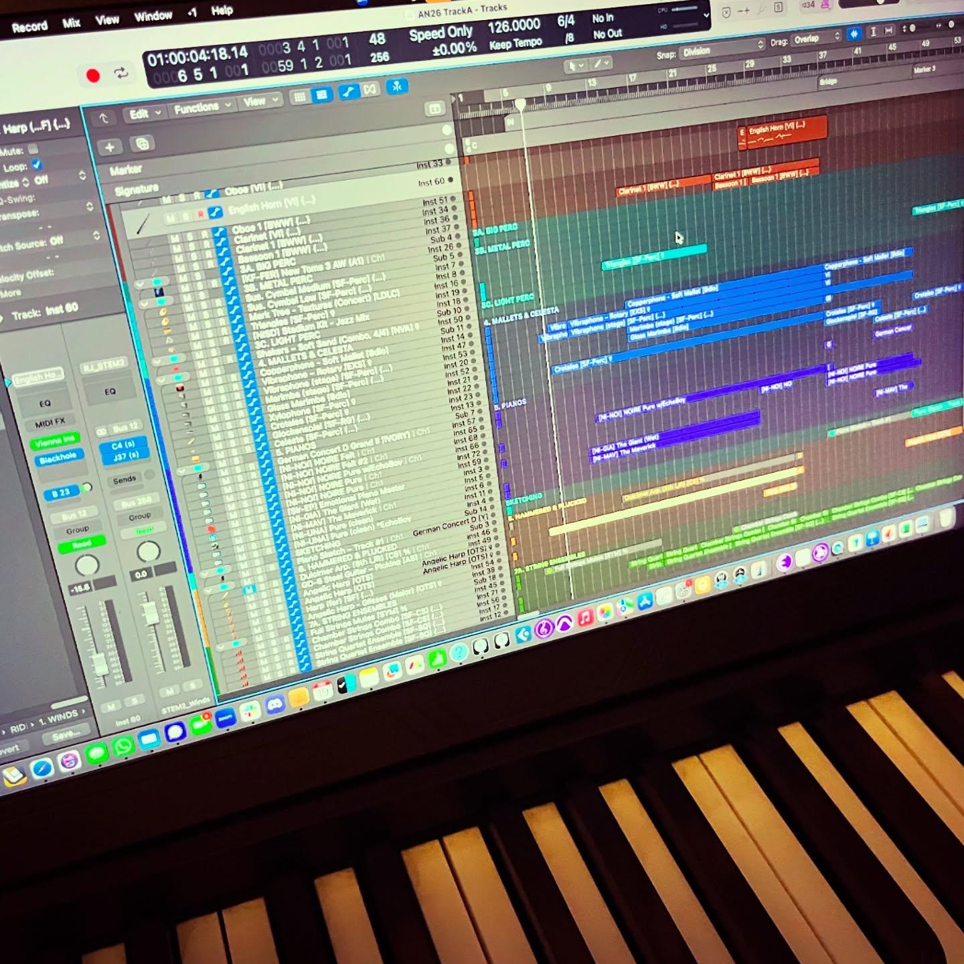This screenshot has height=964, width=964.
Task: Toggle the Mute checkbox in Region inspector
Action: [33, 149]
